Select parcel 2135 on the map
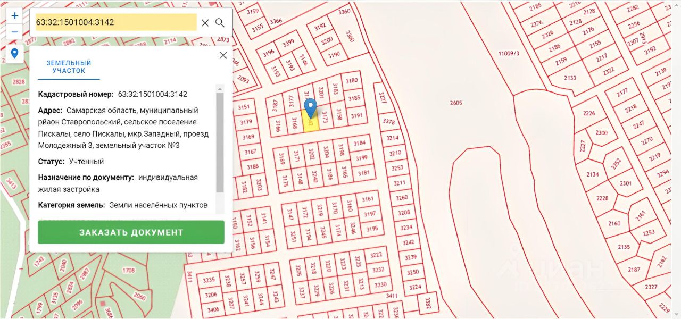Viewport: 681px width, 319px height. [624, 247]
